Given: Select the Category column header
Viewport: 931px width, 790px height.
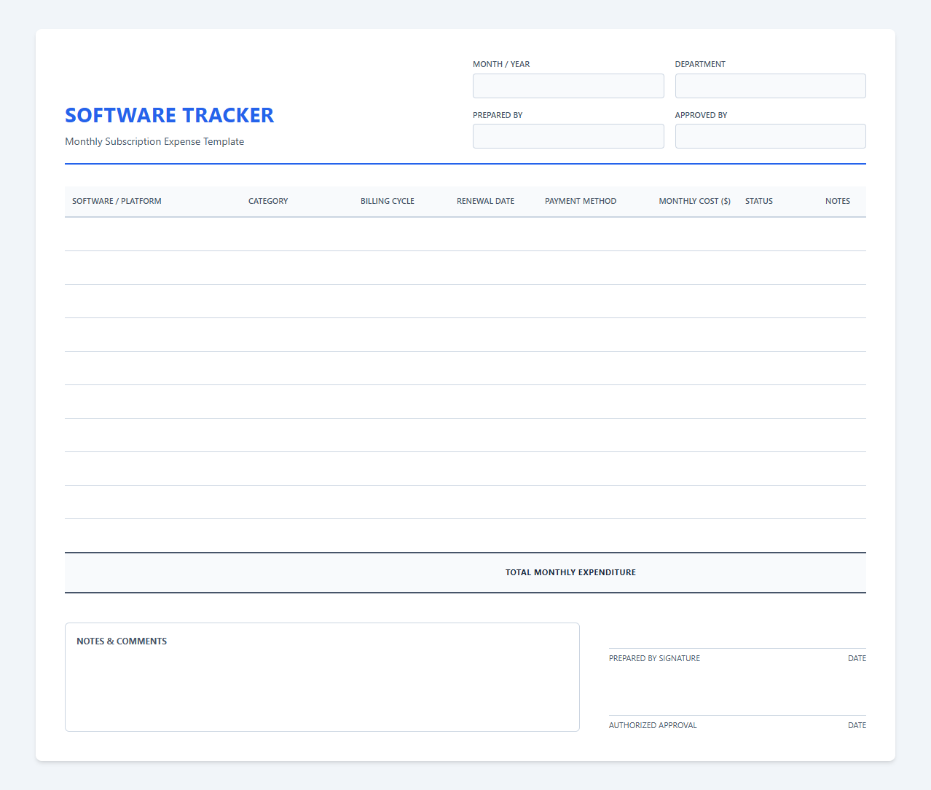Looking at the screenshot, I should (268, 201).
